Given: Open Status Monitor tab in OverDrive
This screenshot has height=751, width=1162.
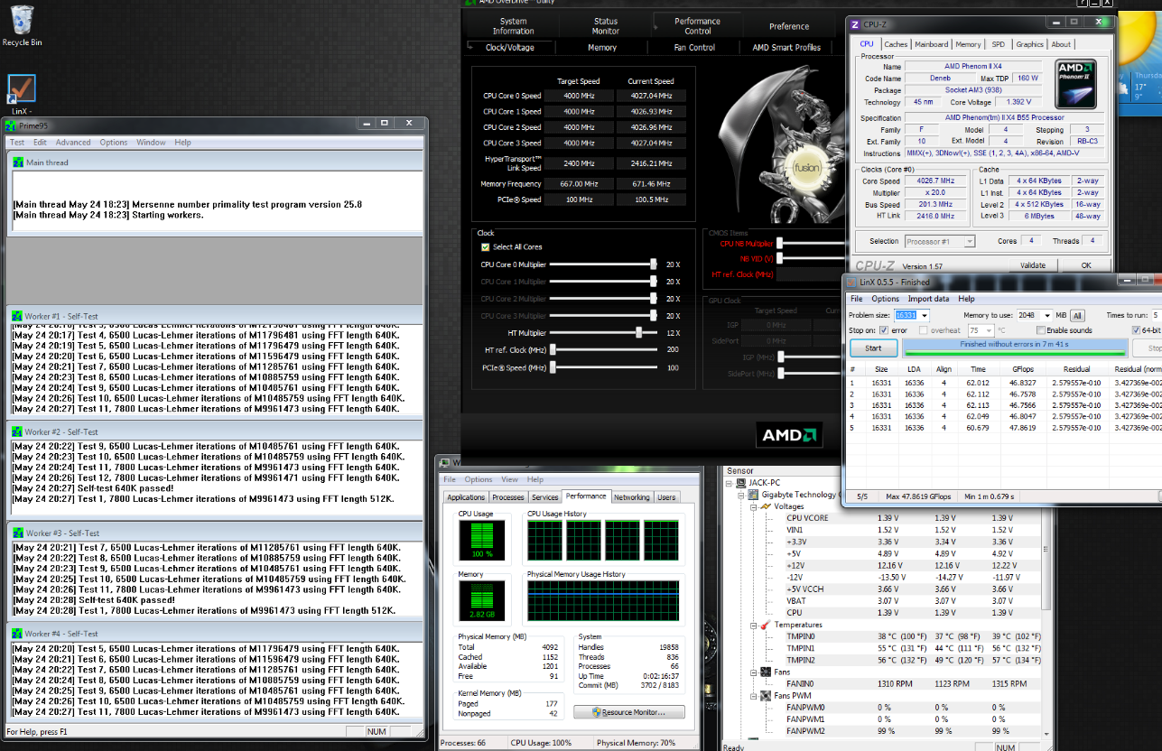Looking at the screenshot, I should click(x=606, y=26).
